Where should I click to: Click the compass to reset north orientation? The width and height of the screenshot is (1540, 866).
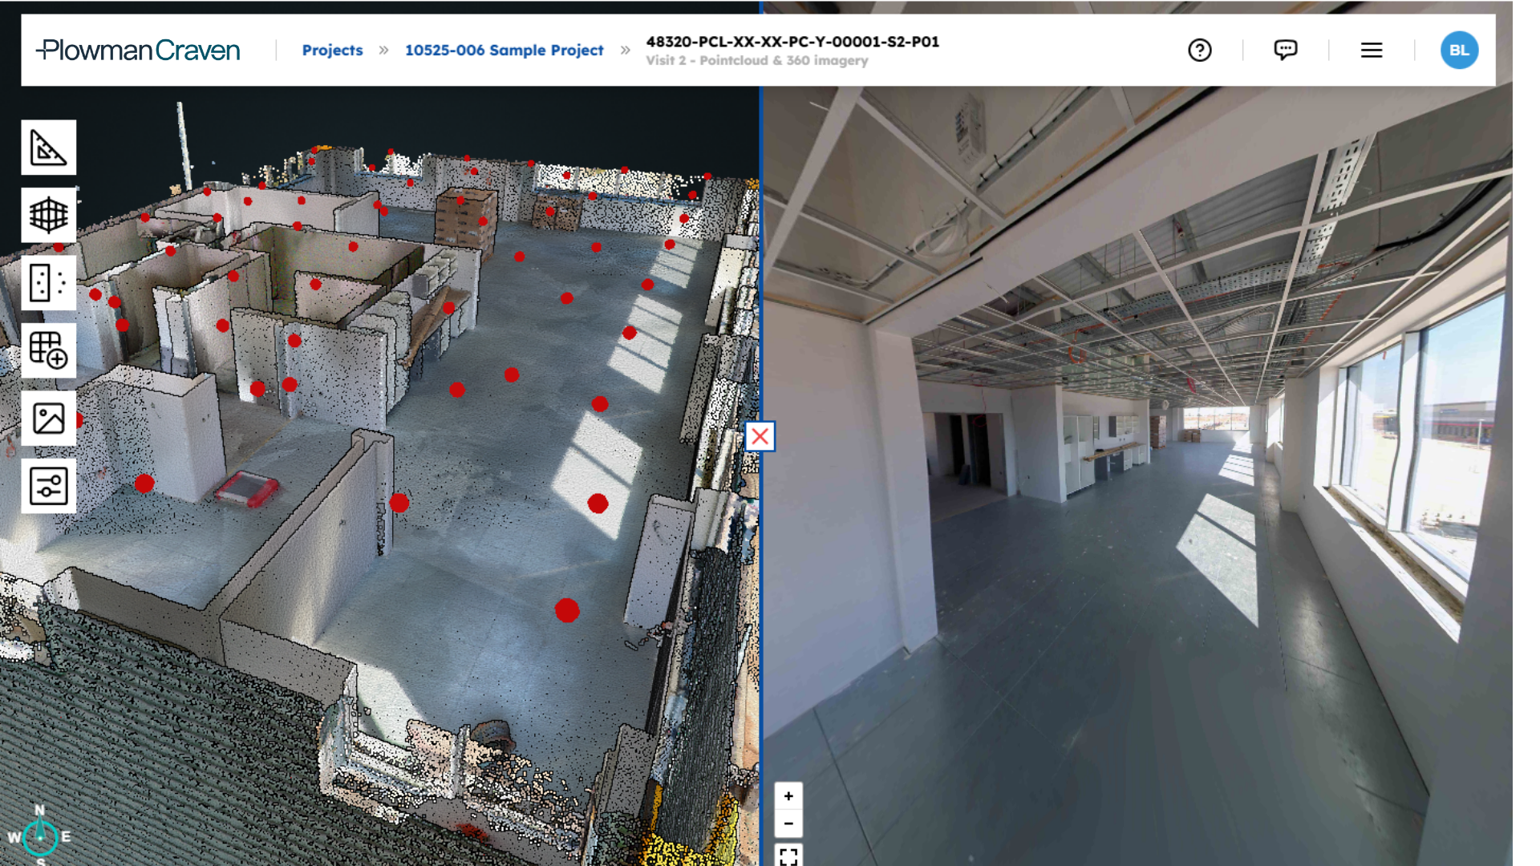pyautogui.click(x=40, y=837)
